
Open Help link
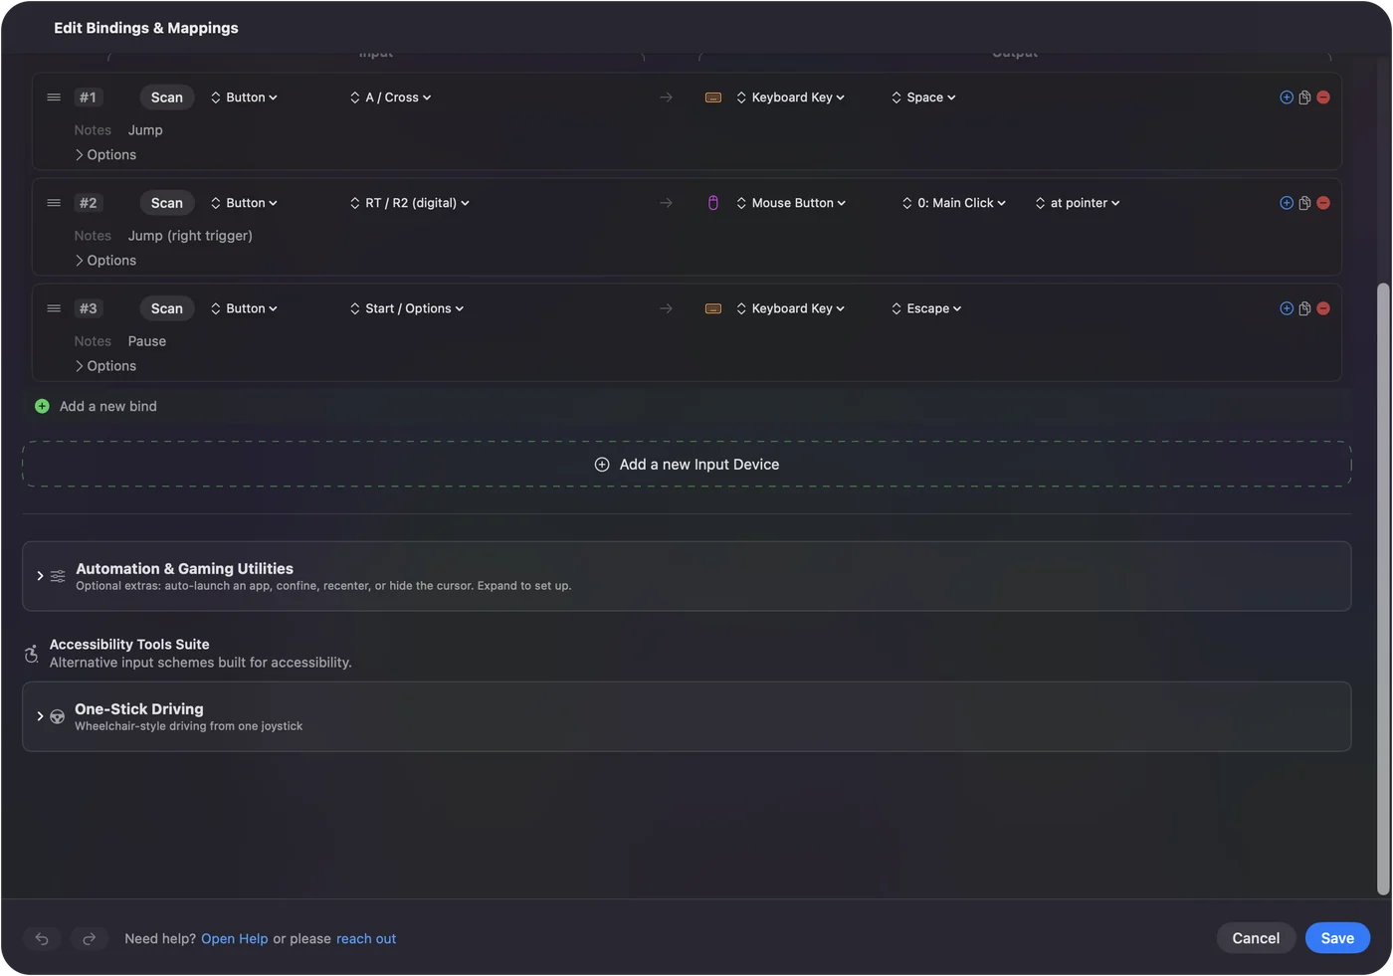click(235, 939)
